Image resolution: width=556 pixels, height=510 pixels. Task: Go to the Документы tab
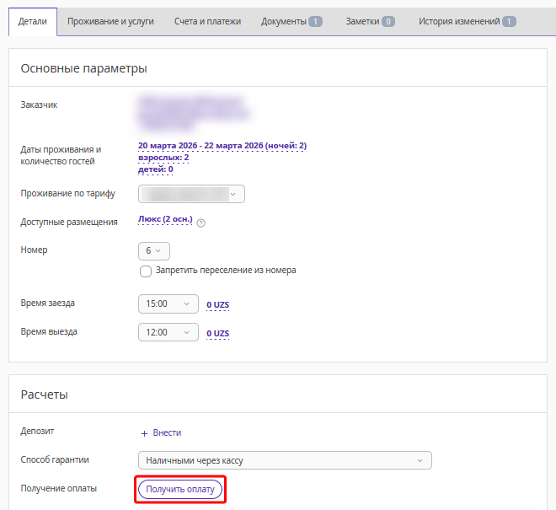(x=291, y=21)
